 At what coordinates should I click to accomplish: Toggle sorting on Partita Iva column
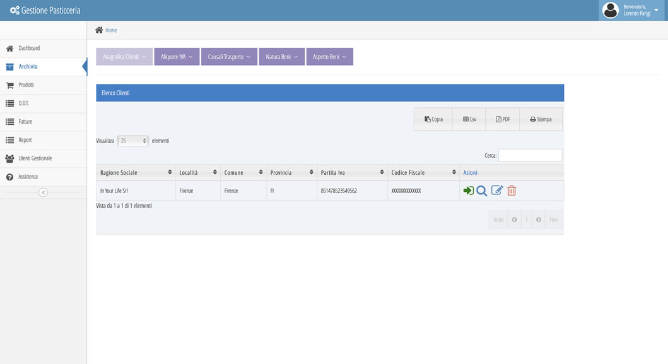[351, 172]
